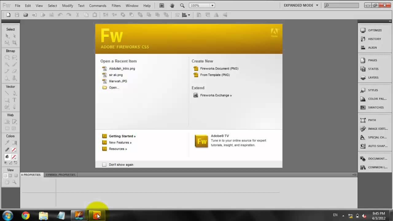Open the Expanded Mode workspace dropdown

[301, 5]
